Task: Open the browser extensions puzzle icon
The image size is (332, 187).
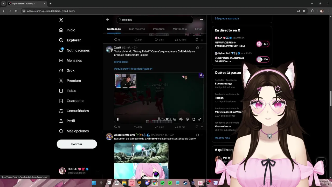Action: (x=313, y=11)
